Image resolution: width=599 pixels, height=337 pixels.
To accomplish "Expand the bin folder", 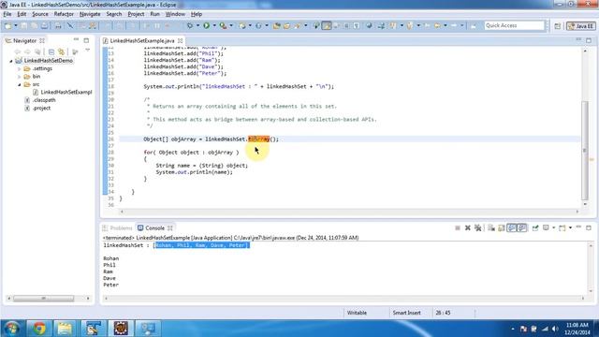I will coord(19,77).
